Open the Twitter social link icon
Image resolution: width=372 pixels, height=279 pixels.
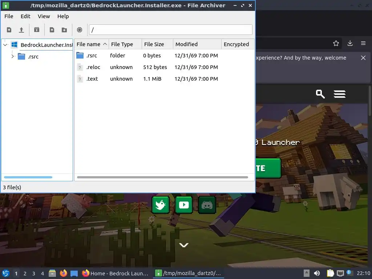click(161, 205)
